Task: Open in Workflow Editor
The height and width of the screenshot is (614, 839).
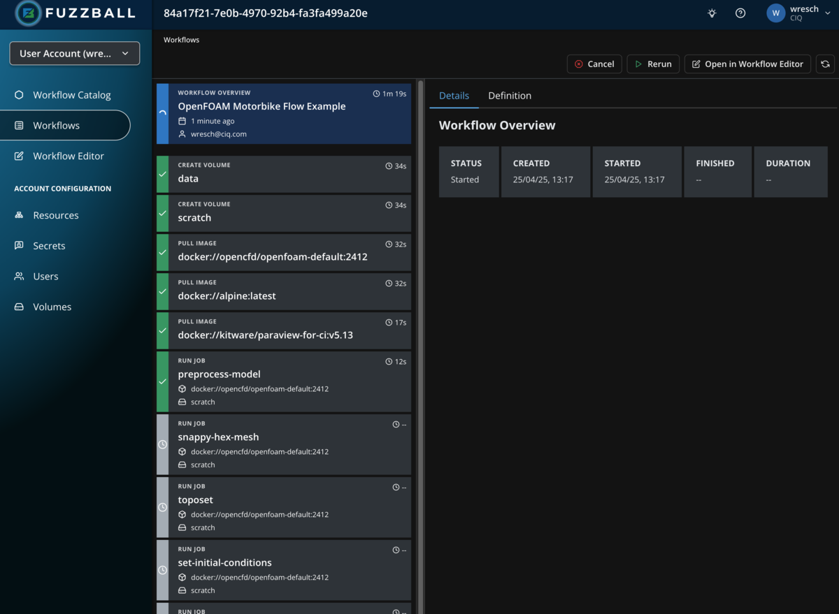Action: coord(747,64)
